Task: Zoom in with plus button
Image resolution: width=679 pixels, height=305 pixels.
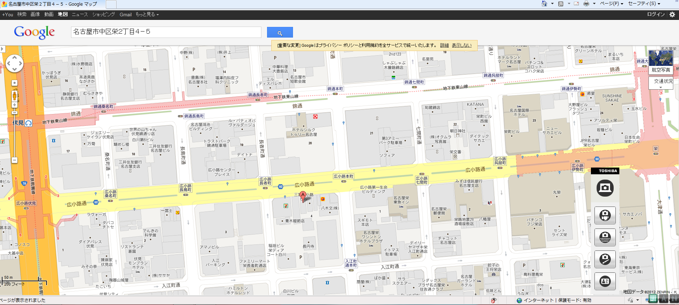Action: 15,105
